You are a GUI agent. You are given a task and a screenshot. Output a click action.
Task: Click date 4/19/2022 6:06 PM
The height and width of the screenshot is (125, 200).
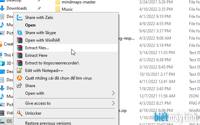(156, 111)
